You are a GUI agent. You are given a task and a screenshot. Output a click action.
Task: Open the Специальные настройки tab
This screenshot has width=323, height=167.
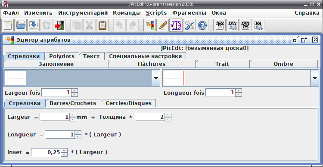pos(145,56)
